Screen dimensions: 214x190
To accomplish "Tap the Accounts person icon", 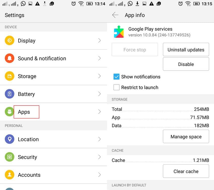I will coord(9,175).
